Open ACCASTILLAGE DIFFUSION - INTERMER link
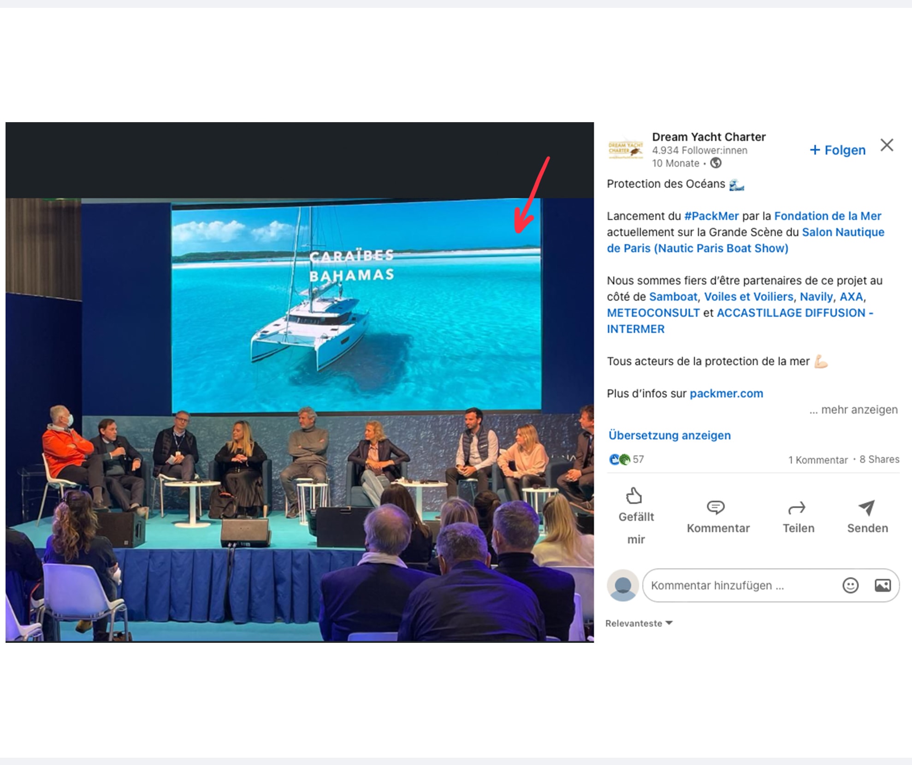912x765 pixels. coord(740,321)
